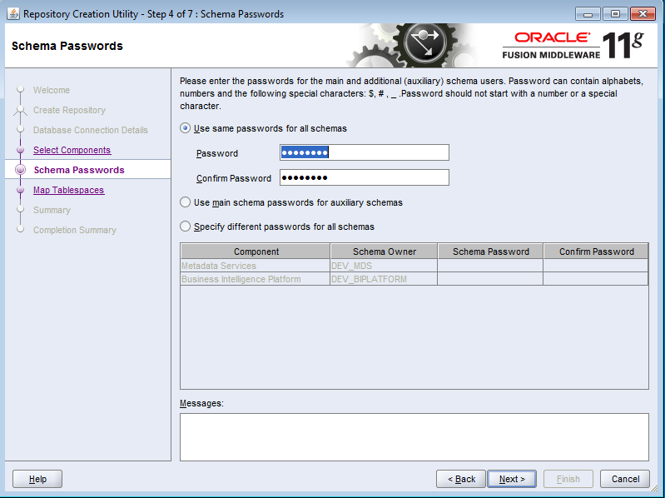Click the DEV_MDS schema owner cell

(384, 266)
